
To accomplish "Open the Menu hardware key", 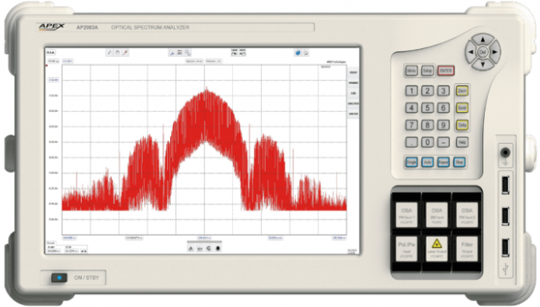I will point(411,71).
